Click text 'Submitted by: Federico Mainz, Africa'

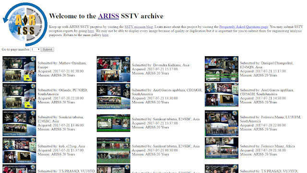tap(267, 146)
